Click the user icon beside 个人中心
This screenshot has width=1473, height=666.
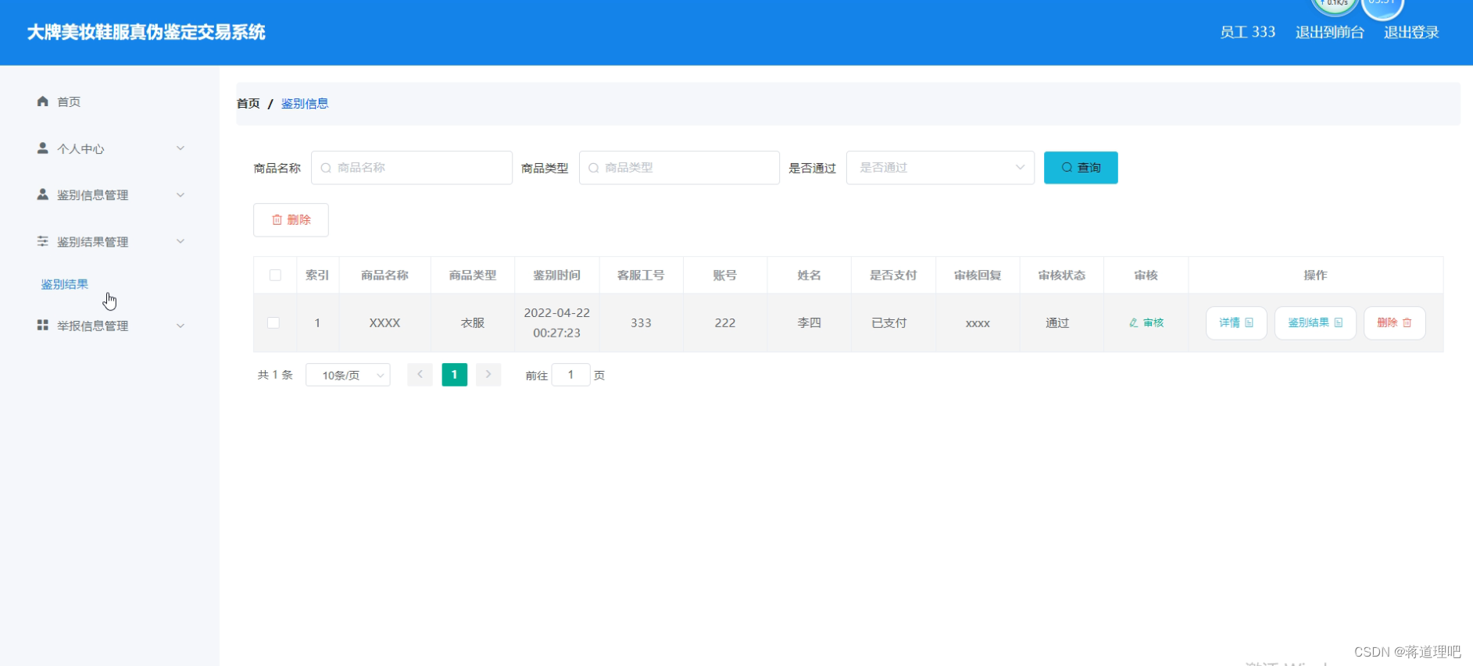pyautogui.click(x=43, y=148)
